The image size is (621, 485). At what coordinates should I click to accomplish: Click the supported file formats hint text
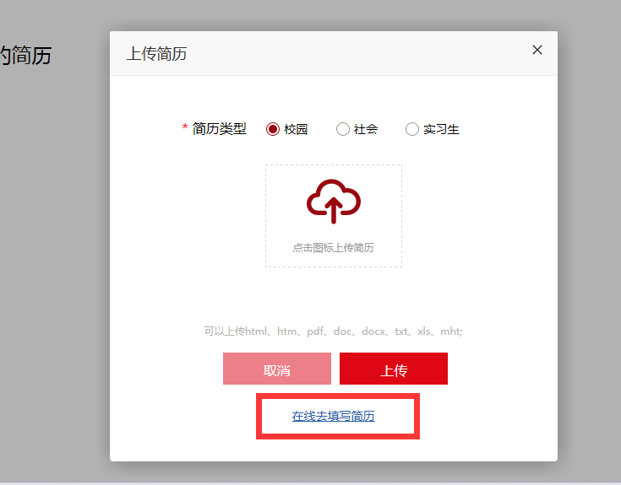(333, 331)
